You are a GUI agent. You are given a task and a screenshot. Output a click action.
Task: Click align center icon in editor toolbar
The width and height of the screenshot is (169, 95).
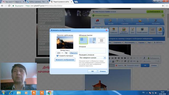tap(119, 58)
